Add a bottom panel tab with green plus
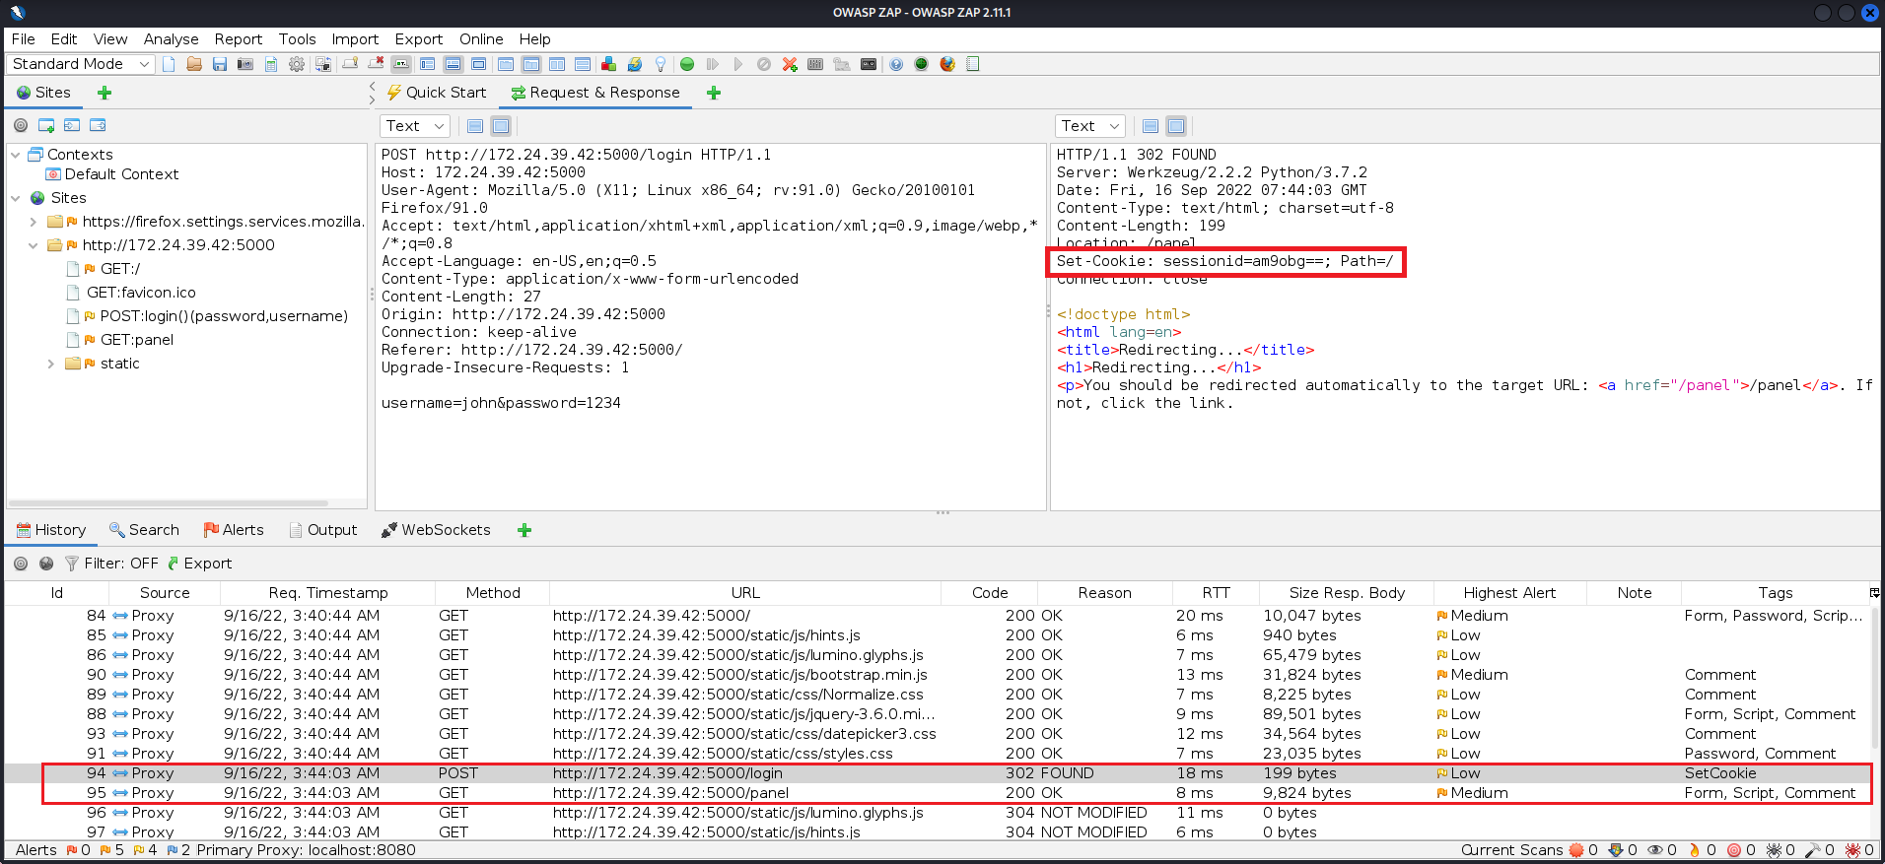This screenshot has width=1885, height=864. pos(524,530)
